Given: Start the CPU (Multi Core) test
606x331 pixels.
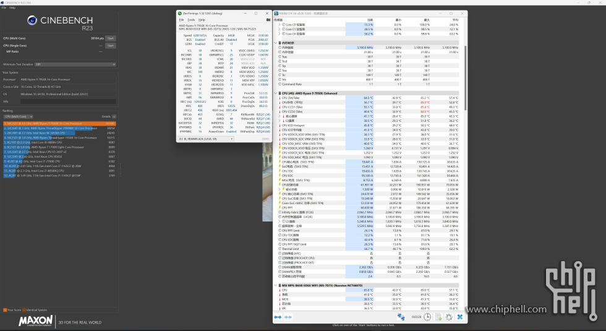Looking at the screenshot, I should (x=111, y=38).
